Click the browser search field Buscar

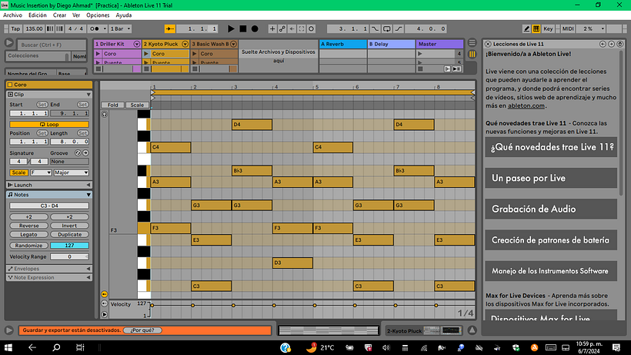[52, 45]
